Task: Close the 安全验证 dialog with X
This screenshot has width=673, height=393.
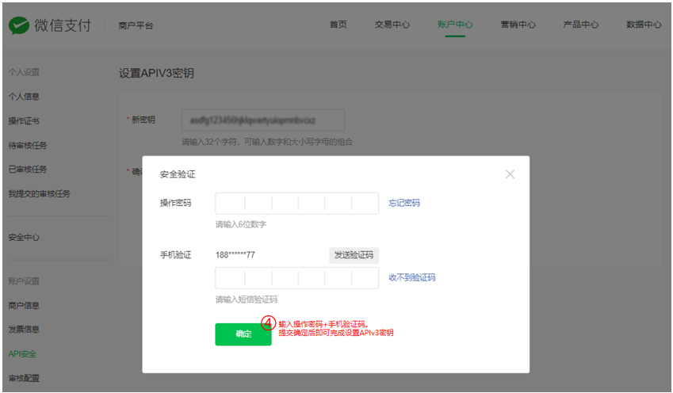Action: click(510, 174)
